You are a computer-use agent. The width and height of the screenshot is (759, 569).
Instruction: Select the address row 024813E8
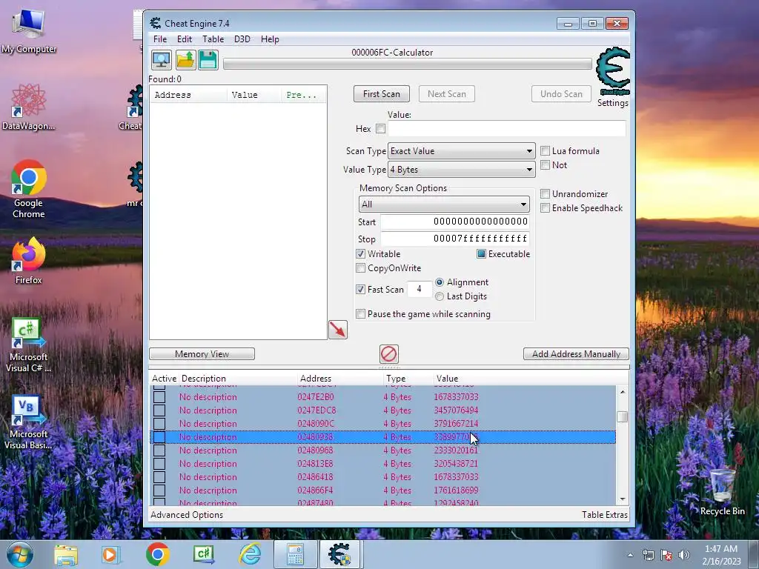383,464
